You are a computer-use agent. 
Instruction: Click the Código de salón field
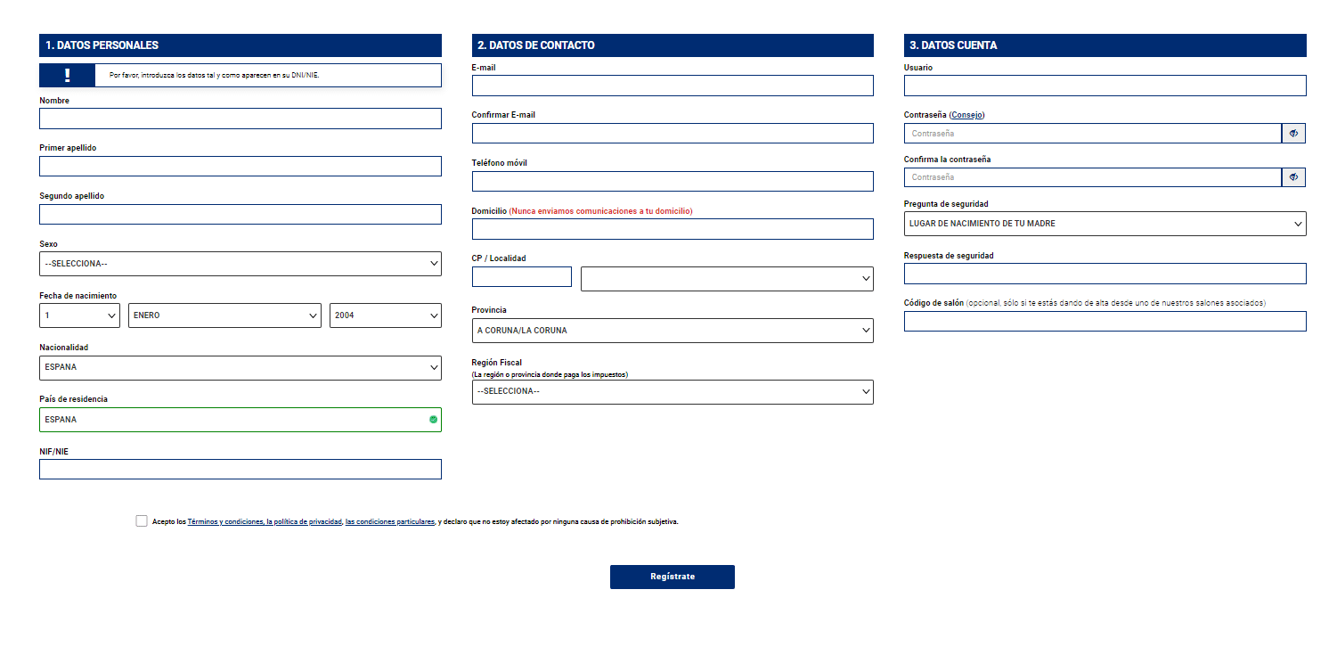point(1105,322)
